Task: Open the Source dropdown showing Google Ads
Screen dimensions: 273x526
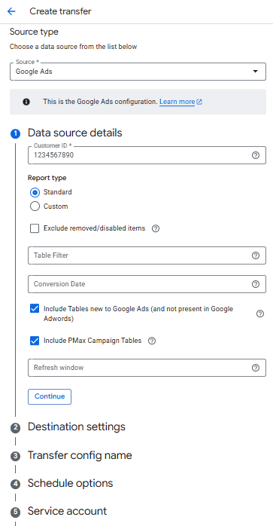Action: [138, 72]
